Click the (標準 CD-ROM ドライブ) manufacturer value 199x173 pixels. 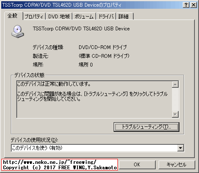104,56
